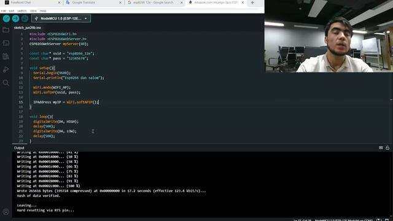Click the WiFi.mode(WIFI_AP) line
The image size is (393, 221).
[x=52, y=87]
